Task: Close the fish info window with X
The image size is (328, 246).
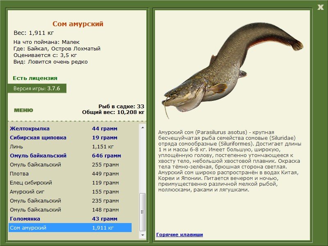Action: [x=320, y=7]
